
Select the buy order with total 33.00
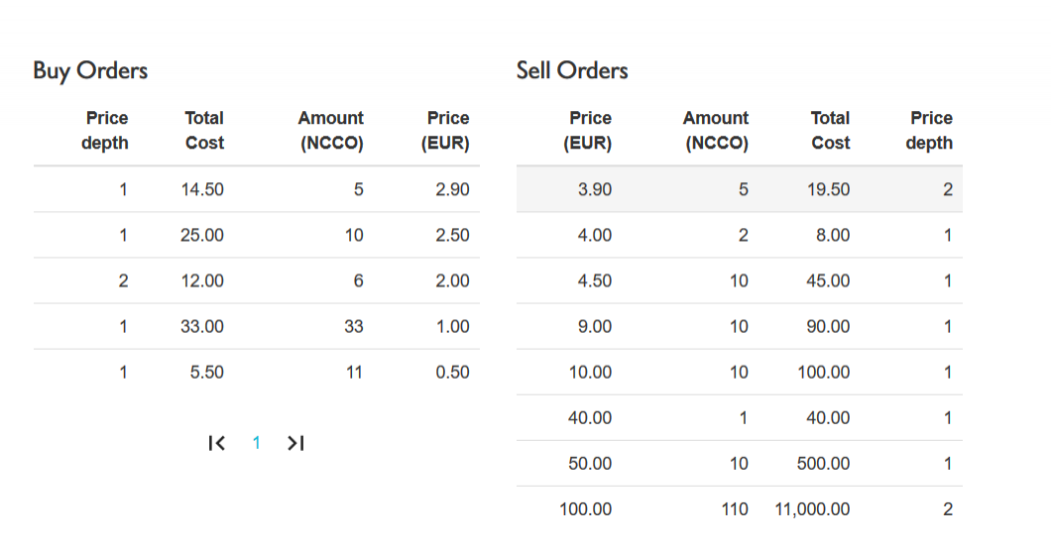pyautogui.click(x=256, y=326)
